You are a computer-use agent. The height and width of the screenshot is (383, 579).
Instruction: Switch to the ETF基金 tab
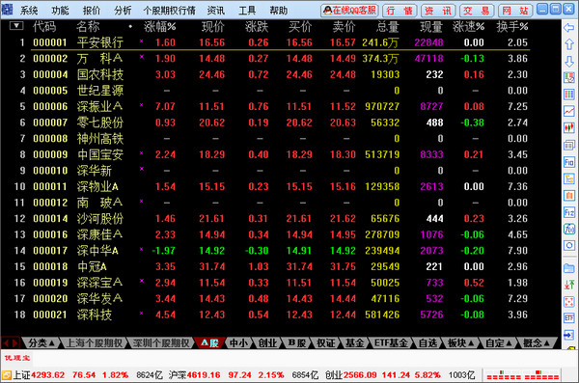tap(391, 343)
